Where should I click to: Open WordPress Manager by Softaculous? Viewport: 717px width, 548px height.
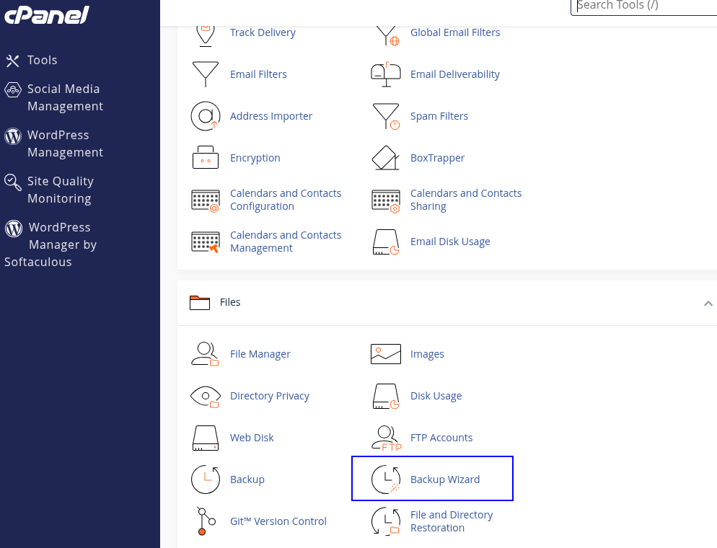point(50,244)
